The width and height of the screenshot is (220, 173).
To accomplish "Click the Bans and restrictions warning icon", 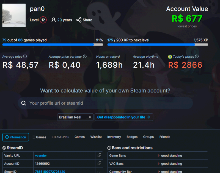I will coord(109,148).
